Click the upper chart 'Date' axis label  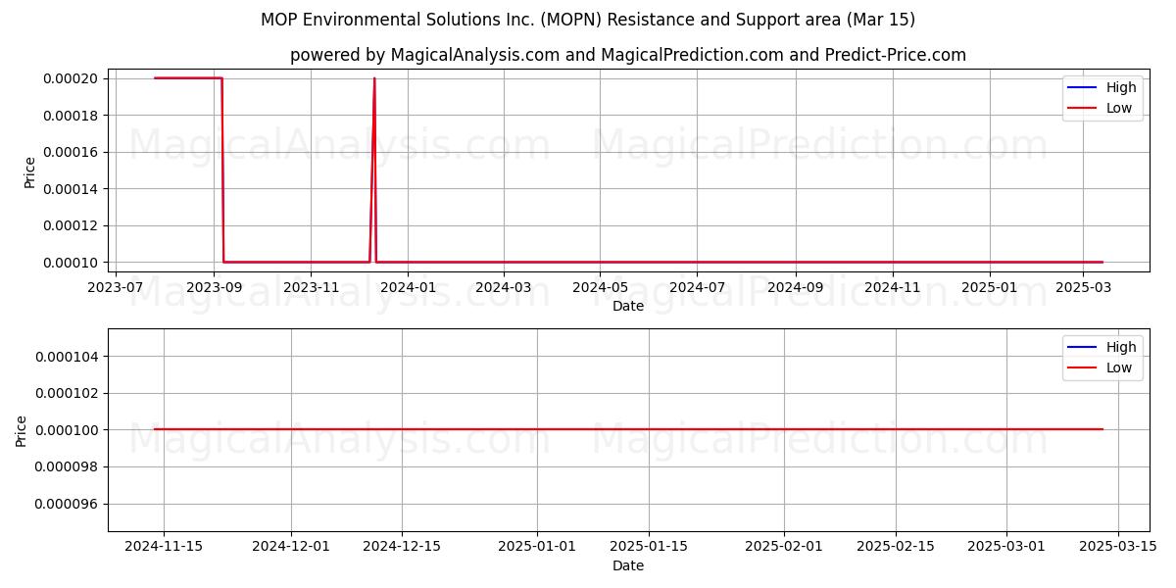[x=628, y=306]
